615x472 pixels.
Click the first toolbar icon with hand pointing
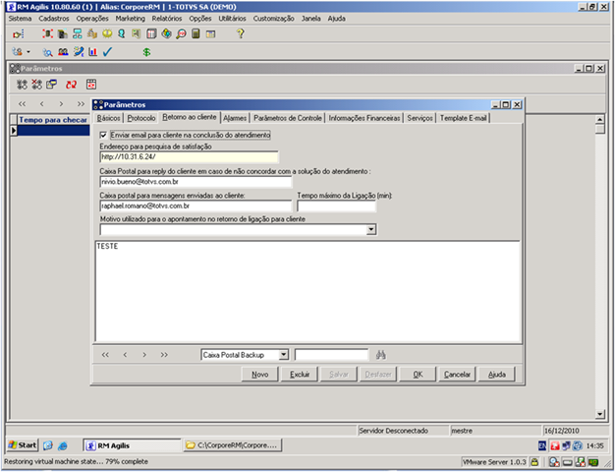[x=18, y=34]
